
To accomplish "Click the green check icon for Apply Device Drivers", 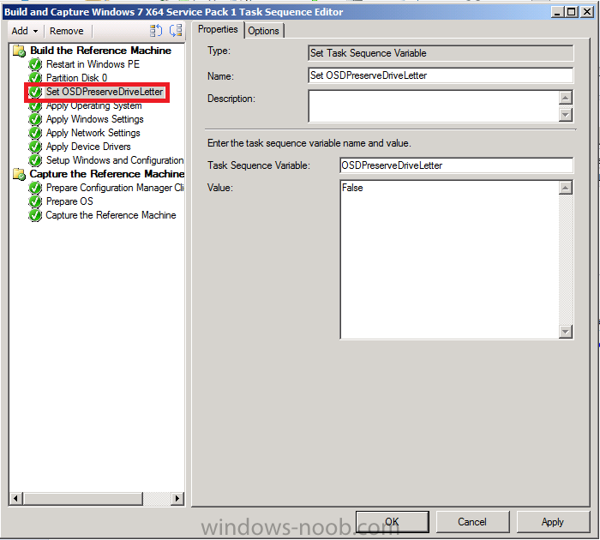I will 35,147.
